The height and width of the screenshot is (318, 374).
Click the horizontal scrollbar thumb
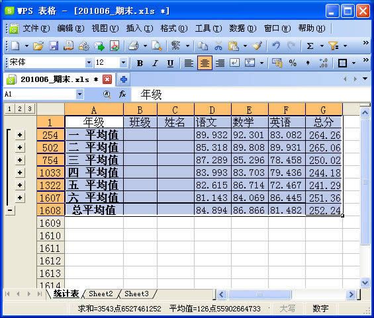tap(259, 295)
